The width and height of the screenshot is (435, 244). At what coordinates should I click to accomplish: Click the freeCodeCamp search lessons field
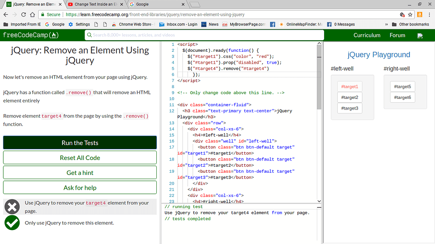(x=204, y=35)
